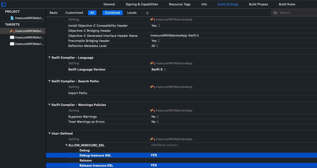The image size is (317, 168).
Task: Click the Multiple values placeholder
Action: click(165, 145)
